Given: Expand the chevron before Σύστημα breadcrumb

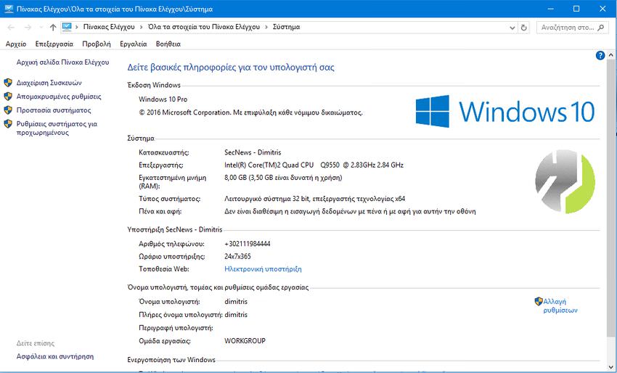Looking at the screenshot, I should [266, 27].
